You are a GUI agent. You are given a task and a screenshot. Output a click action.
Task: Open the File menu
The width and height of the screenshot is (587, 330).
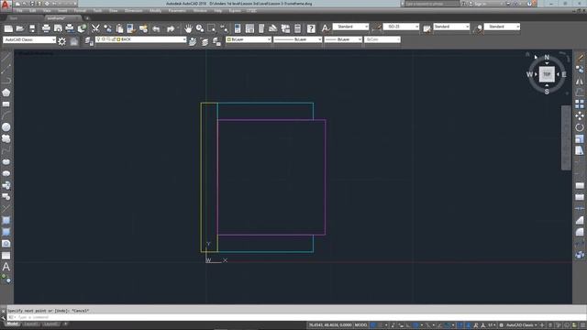tap(19, 11)
